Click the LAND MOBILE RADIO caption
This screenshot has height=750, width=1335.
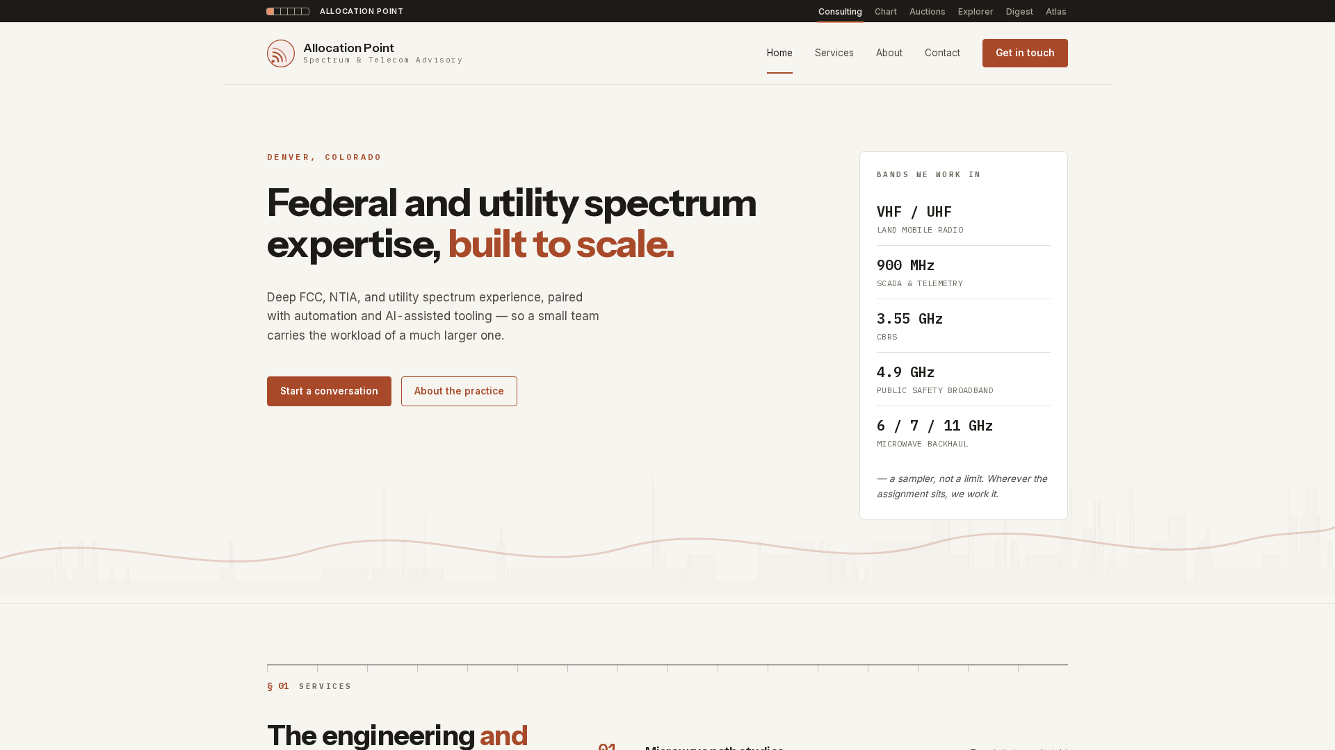[920, 230]
